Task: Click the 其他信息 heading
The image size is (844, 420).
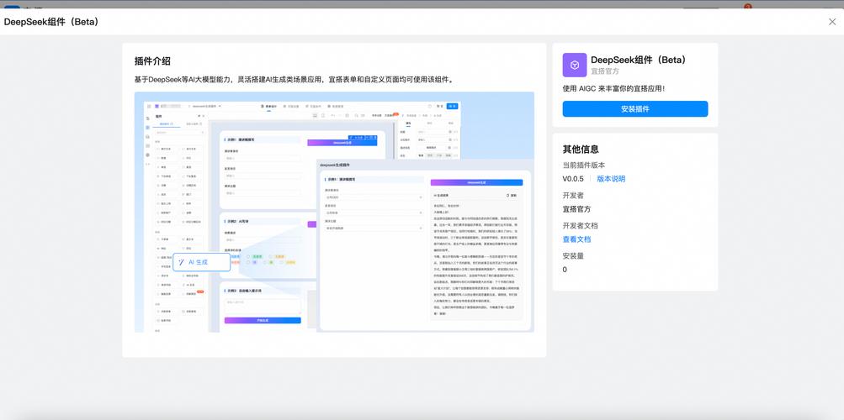Action: coord(581,150)
